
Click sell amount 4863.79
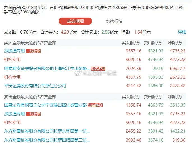(156, 105)
